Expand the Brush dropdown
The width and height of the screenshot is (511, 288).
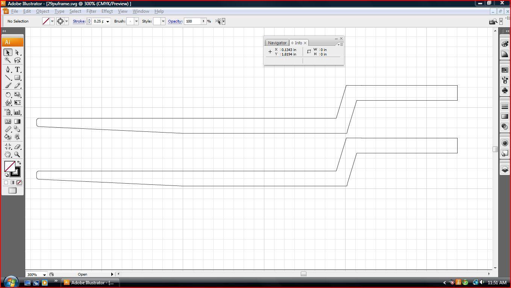click(x=136, y=21)
